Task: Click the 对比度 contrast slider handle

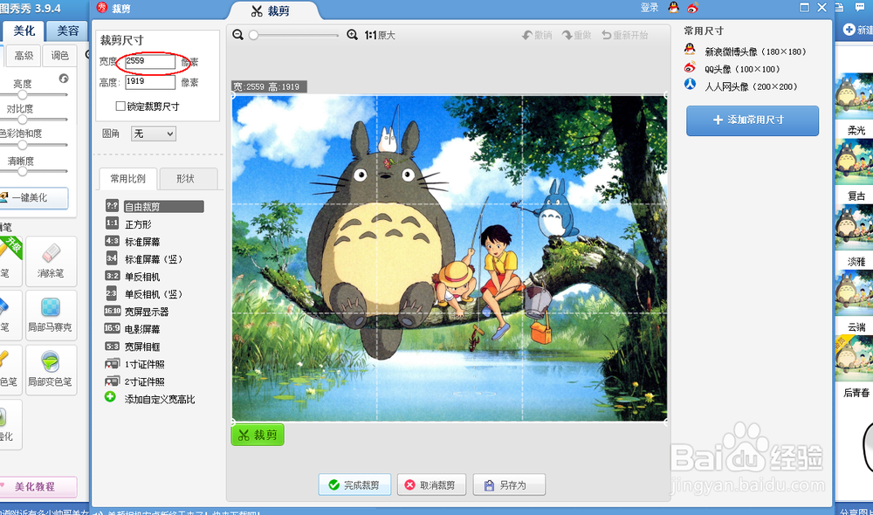Action: [x=23, y=120]
